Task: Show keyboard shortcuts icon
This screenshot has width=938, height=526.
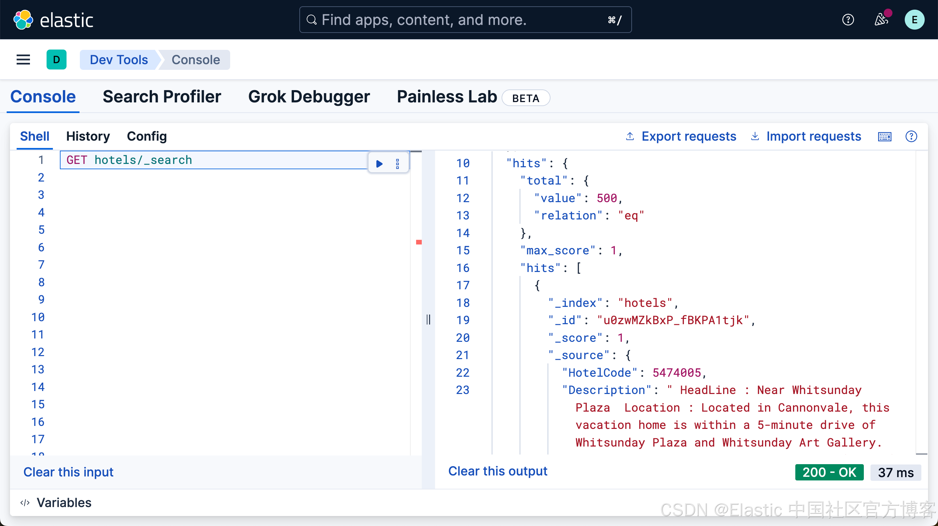Action: (x=884, y=137)
